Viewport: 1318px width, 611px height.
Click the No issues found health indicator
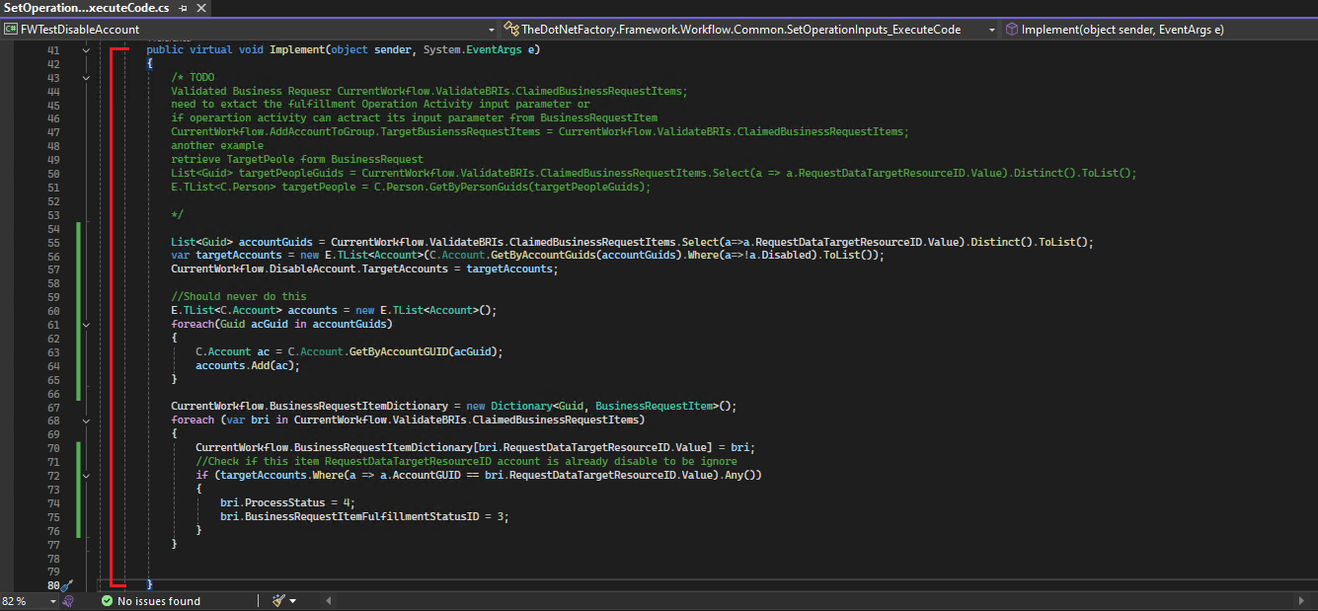point(150,601)
